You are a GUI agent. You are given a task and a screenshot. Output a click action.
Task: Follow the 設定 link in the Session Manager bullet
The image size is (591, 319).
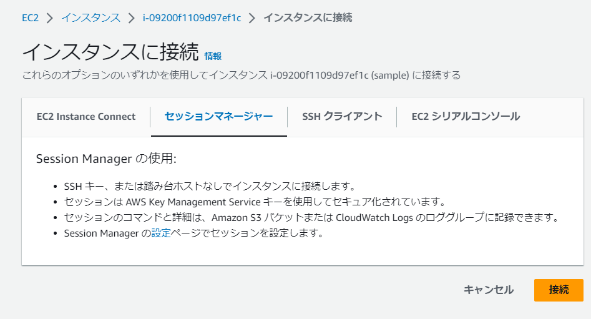click(x=161, y=233)
